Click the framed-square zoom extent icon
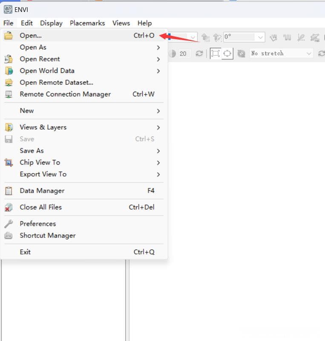 tap(216, 54)
